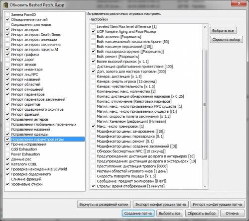Viewport: 249px width, 221px height.
Task: Click the settings list scrollbar thumb
Action: (205, 104)
